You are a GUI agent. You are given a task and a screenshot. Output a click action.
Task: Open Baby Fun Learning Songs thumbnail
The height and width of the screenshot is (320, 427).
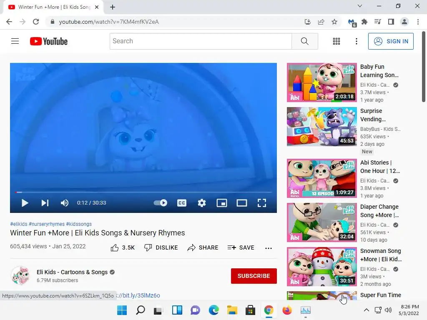pos(322,82)
